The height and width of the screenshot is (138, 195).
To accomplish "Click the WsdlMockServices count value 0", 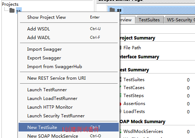I will click(x=188, y=131).
